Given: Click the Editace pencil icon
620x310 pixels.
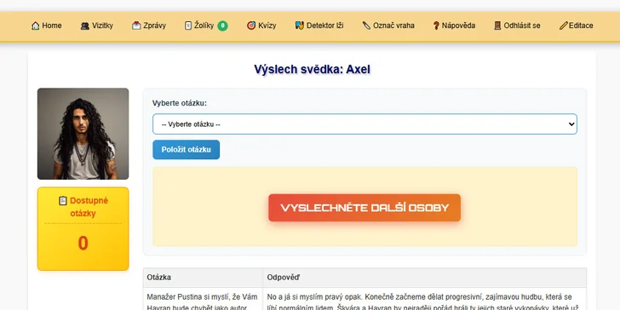Looking at the screenshot, I should click(564, 26).
